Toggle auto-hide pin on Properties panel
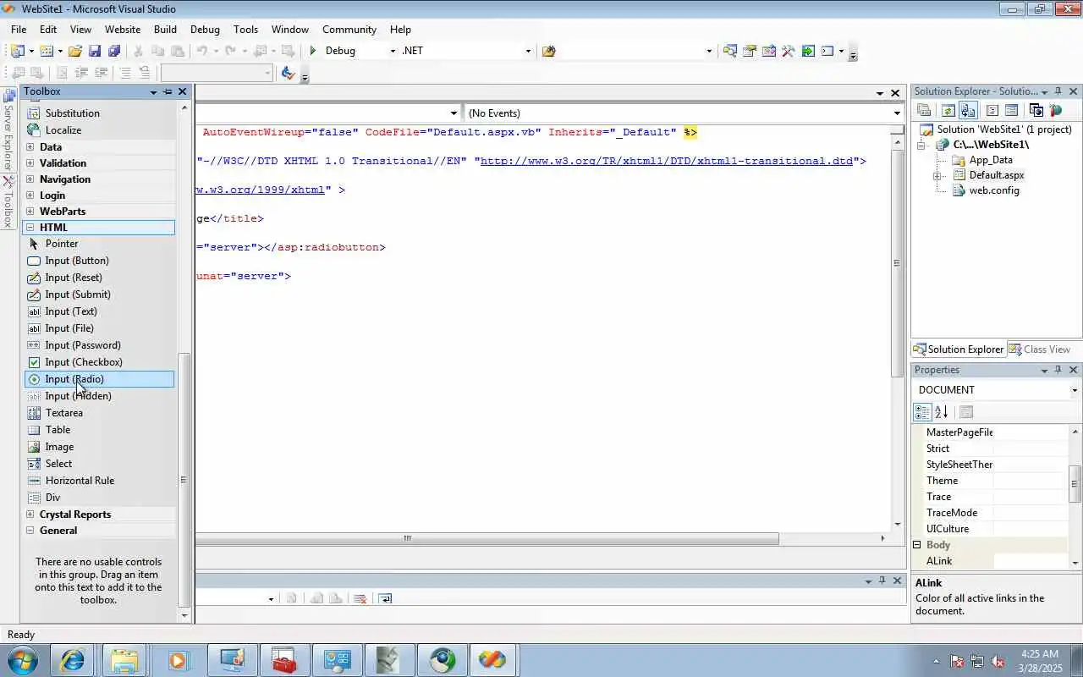This screenshot has width=1083, height=677. (x=1058, y=370)
